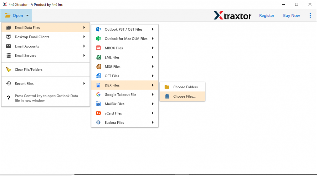The width and height of the screenshot is (317, 176).
Task: Minimize the Xtraxtor window
Action: click(284, 4)
